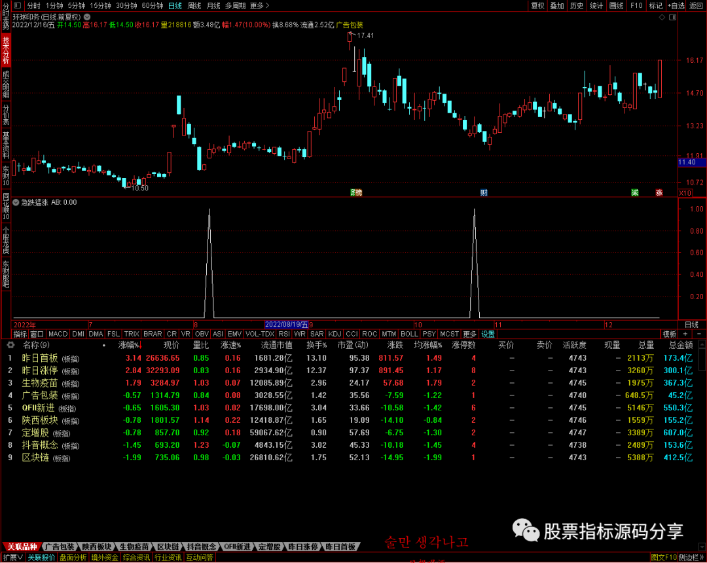Select the 区块链 row in list

tap(352, 458)
